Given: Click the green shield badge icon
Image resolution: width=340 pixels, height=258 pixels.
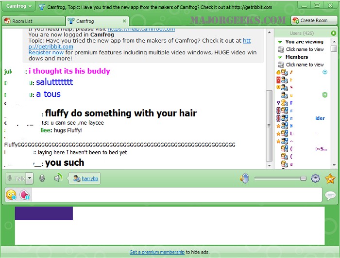Looking at the screenshot, I should tap(324, 95).
